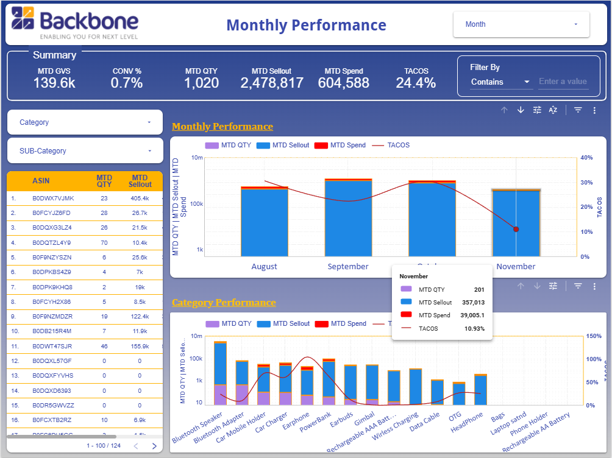The height and width of the screenshot is (458, 612).
Task: Click the Enter a value field
Action: point(563,82)
